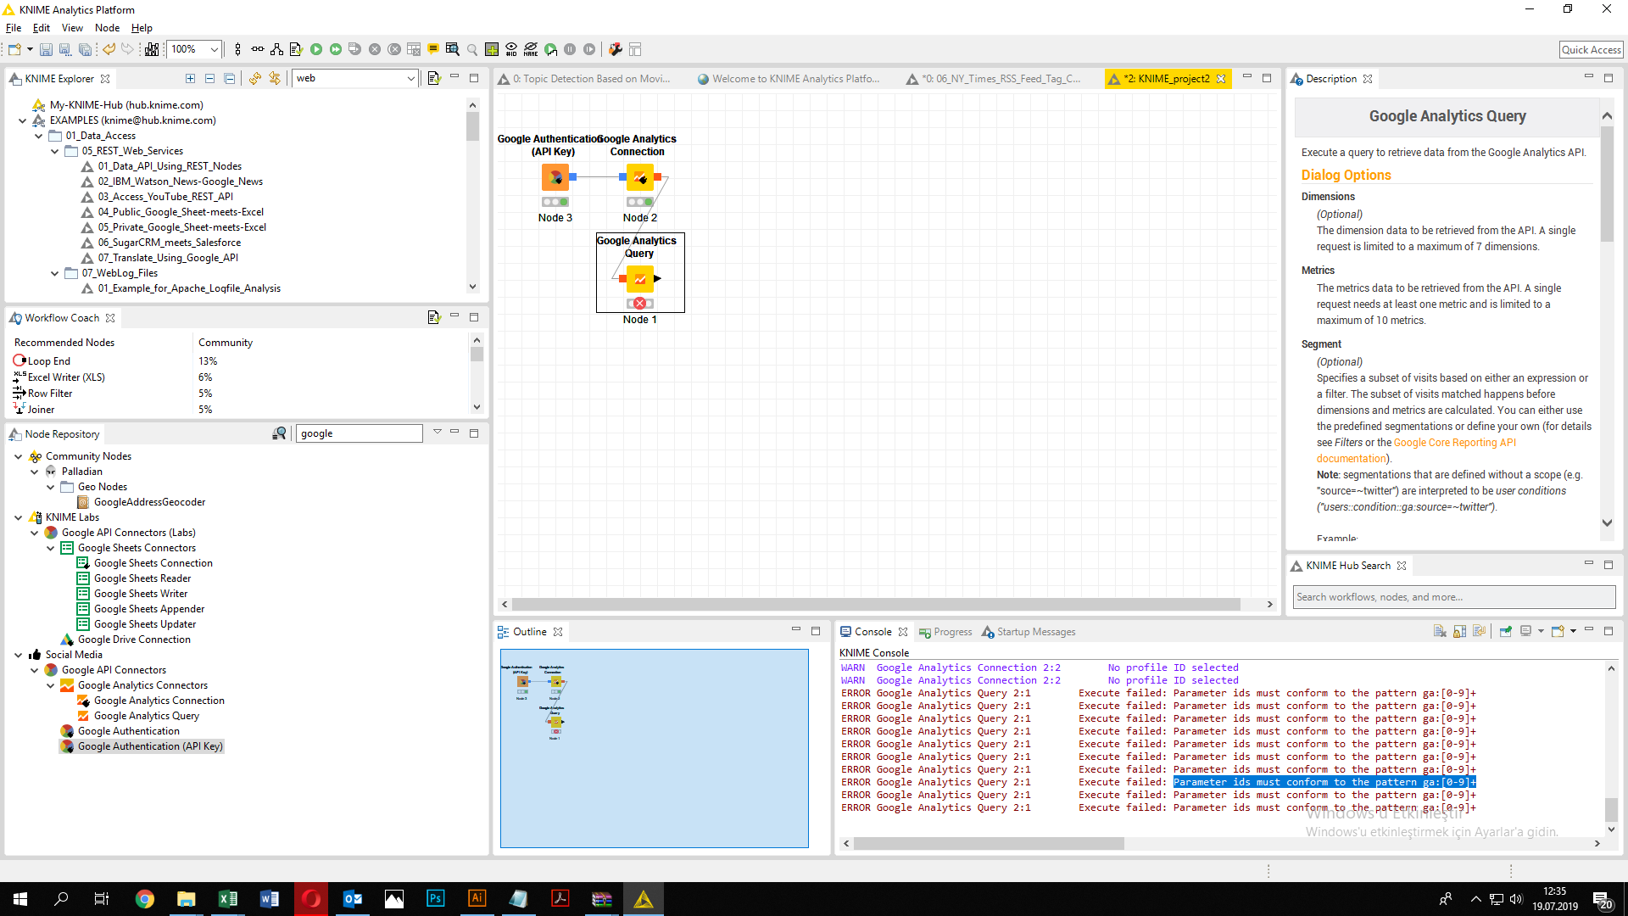Collapse the EXAMPLES server tree node

(x=22, y=120)
